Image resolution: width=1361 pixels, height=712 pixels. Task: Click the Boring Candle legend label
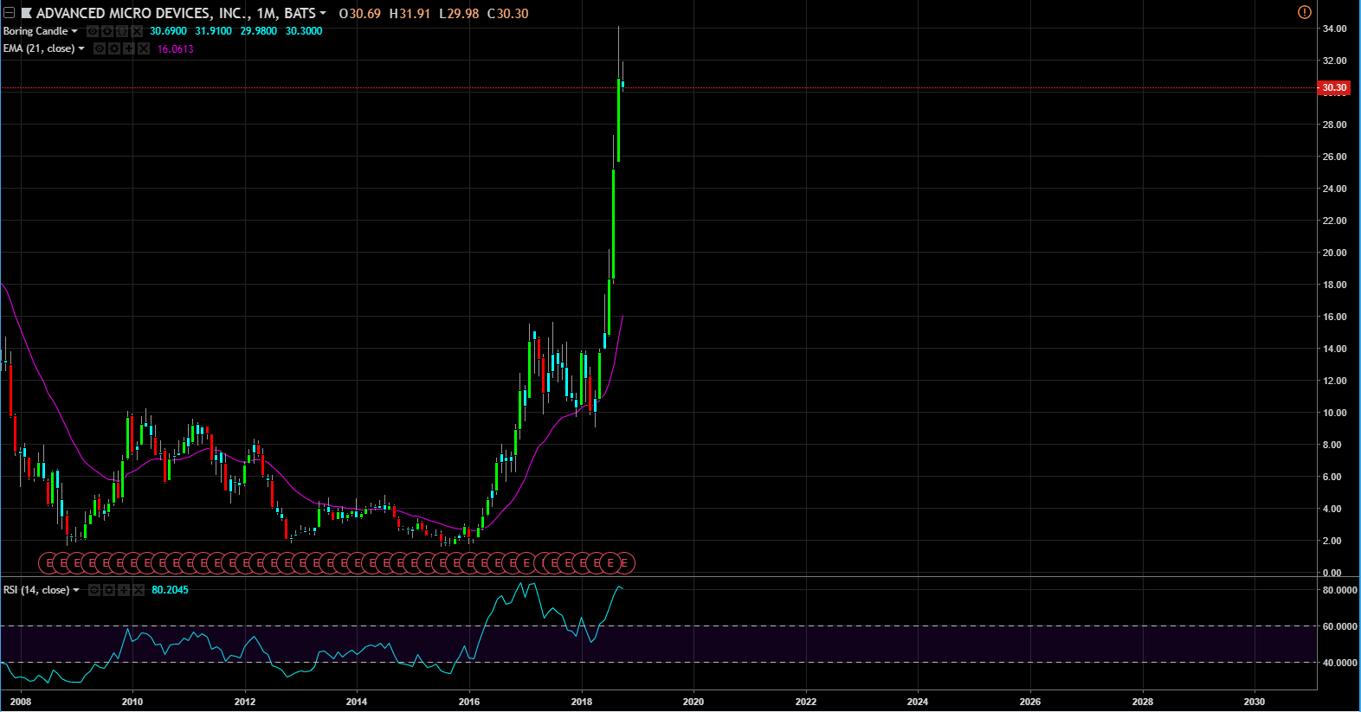pyautogui.click(x=35, y=31)
